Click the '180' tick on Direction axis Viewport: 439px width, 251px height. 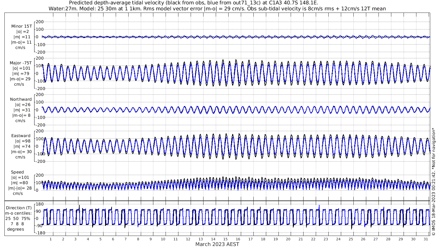click(39, 204)
